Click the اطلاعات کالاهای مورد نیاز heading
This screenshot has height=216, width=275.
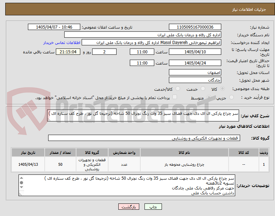pos(244,126)
